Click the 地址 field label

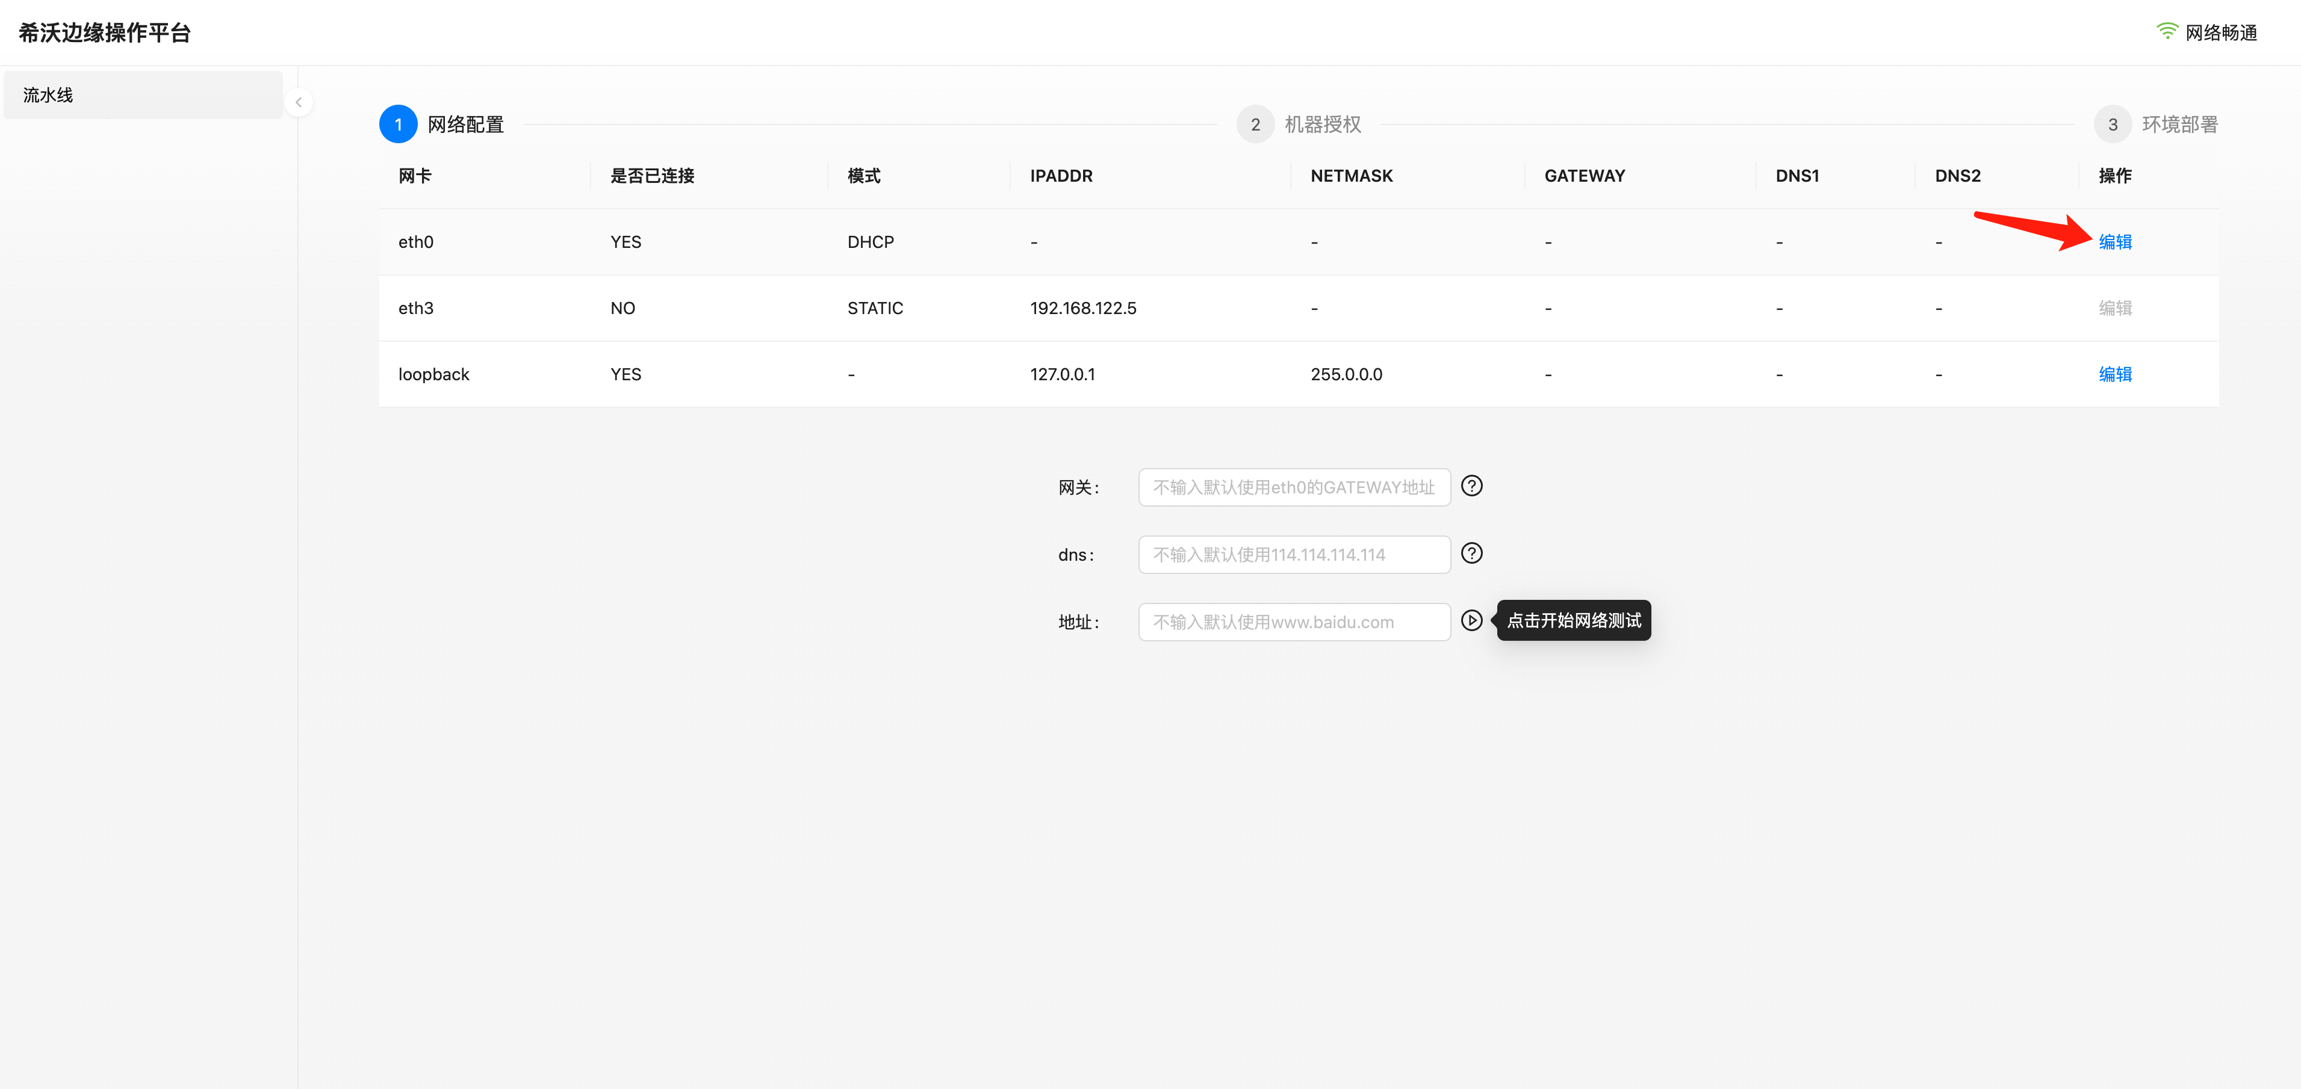click(1078, 622)
